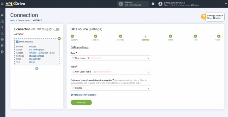Go to the Filter step

tap(170, 38)
